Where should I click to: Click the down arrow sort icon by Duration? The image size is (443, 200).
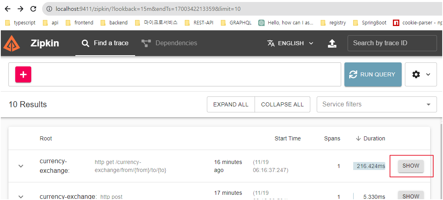pos(358,138)
